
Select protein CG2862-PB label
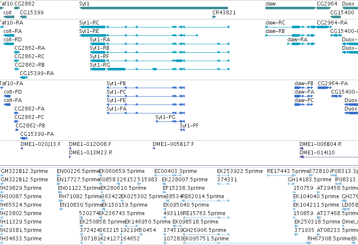coord(30,126)
